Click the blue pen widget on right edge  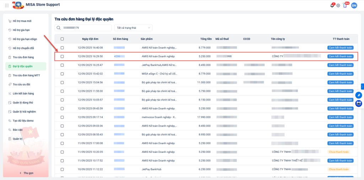point(359,95)
